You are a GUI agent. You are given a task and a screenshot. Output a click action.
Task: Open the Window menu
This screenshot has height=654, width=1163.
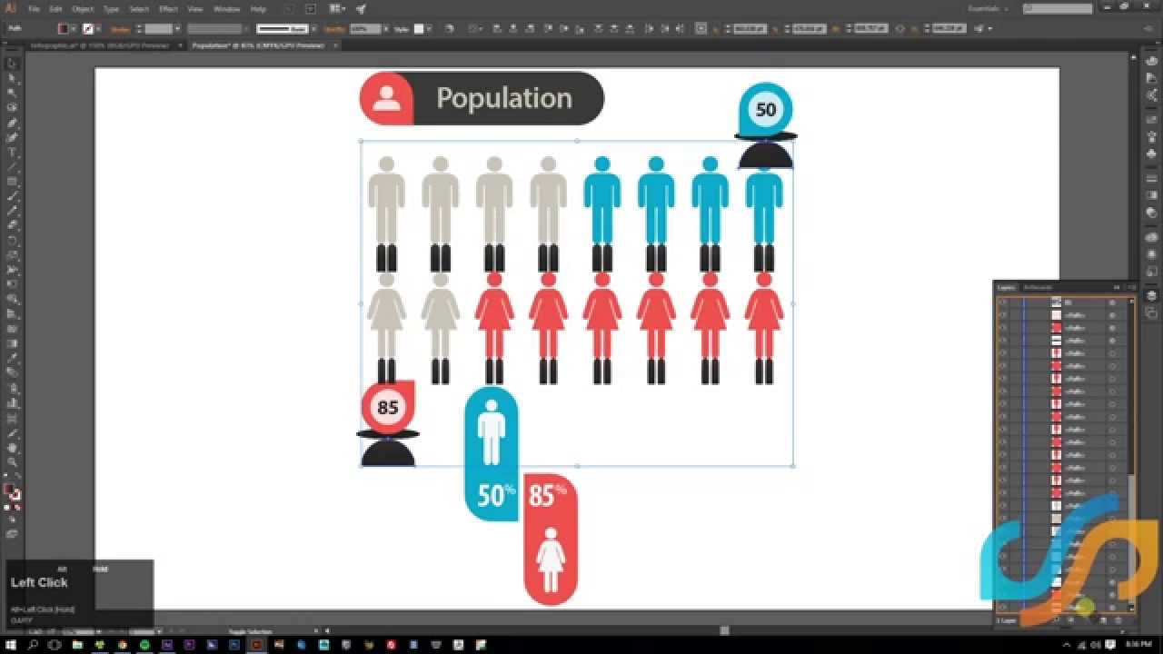point(225,8)
